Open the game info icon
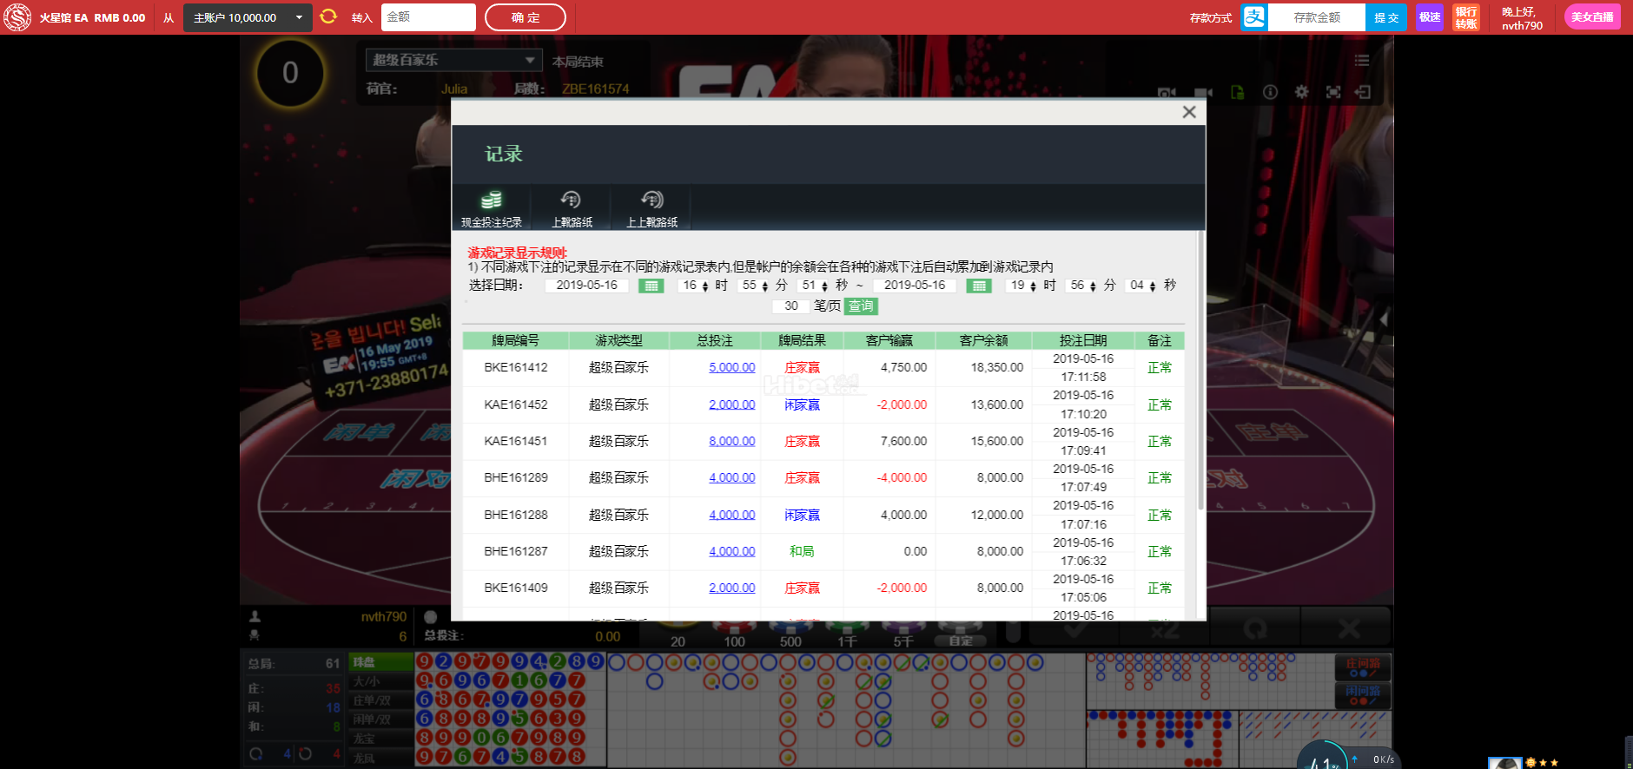Viewport: 1633px width, 769px height. 1270,92
